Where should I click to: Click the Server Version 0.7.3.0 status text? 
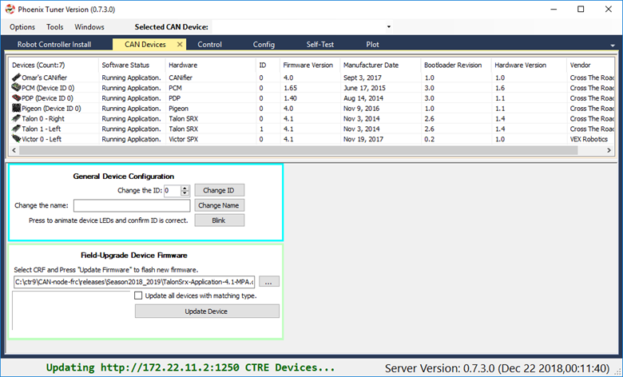point(497,368)
